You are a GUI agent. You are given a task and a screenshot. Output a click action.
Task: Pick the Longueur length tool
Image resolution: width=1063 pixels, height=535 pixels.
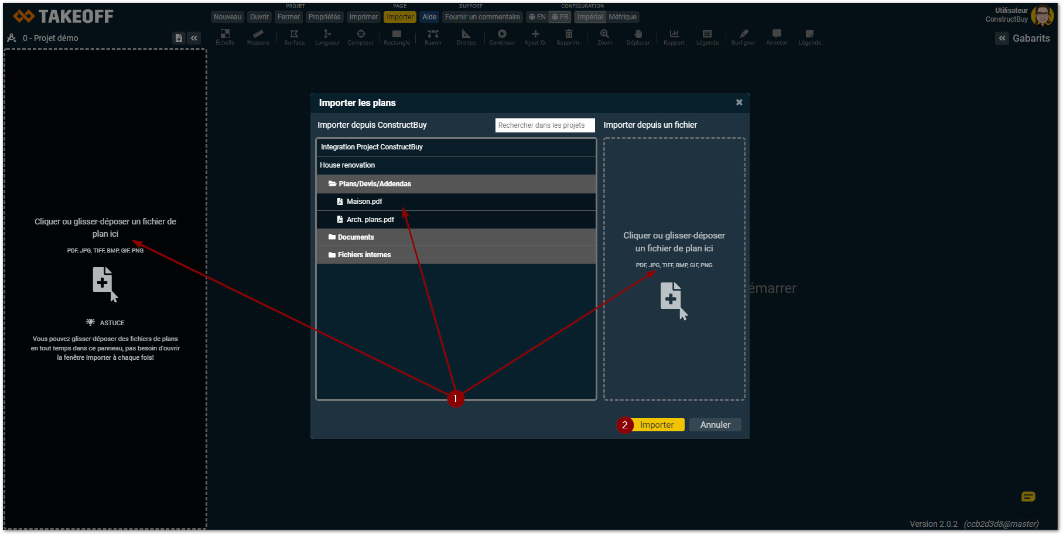coord(327,37)
